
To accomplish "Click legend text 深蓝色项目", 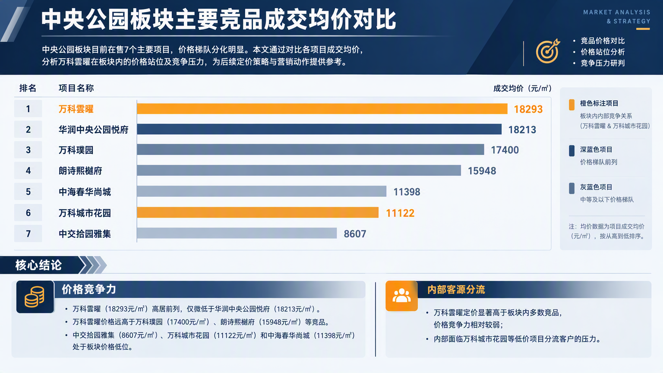I will (596, 149).
